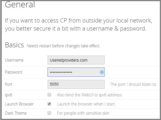
Task: Click into the Username input field
Action: click(76, 60)
